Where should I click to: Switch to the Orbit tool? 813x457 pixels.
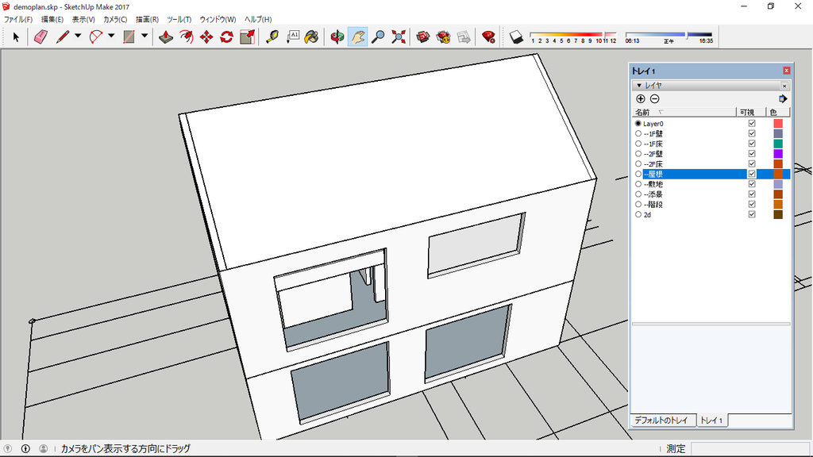click(x=337, y=36)
